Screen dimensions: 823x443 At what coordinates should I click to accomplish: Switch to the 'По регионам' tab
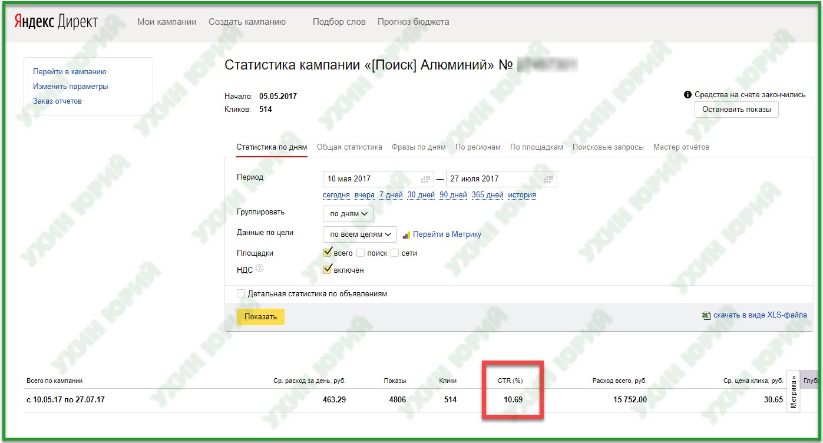[x=478, y=147]
